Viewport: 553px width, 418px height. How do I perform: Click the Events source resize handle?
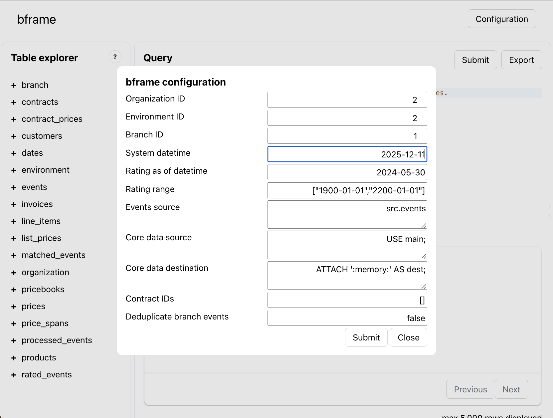tap(424, 226)
